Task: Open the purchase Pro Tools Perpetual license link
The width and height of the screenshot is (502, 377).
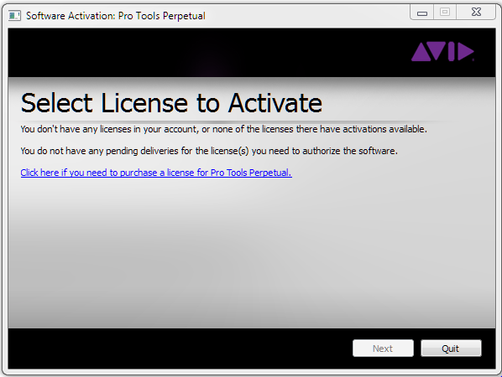Action: 156,173
